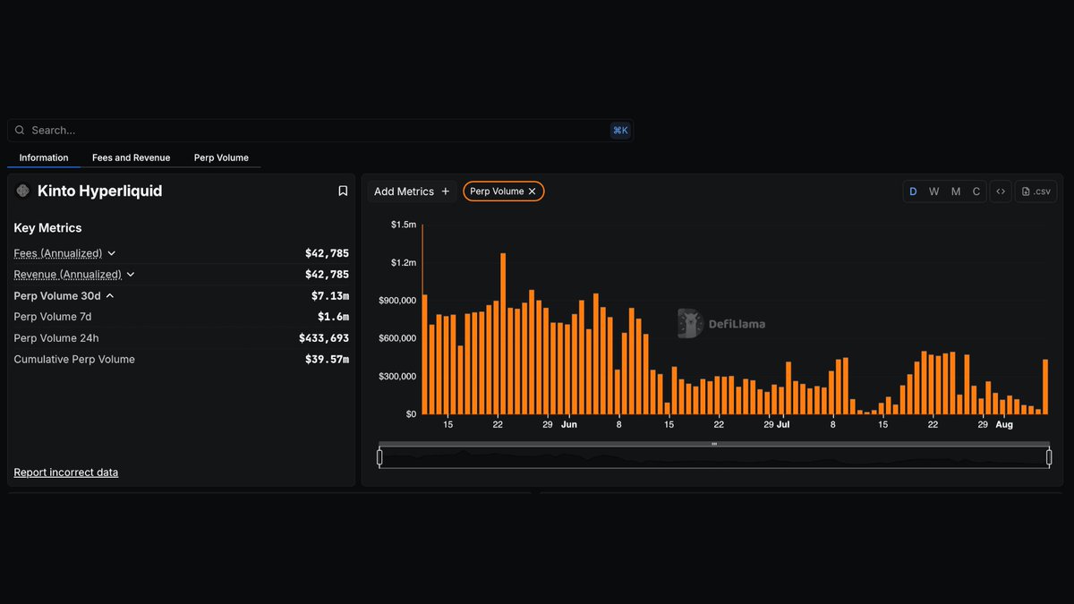This screenshot has width=1074, height=604.
Task: Click the $7.13m value
Action: point(330,295)
